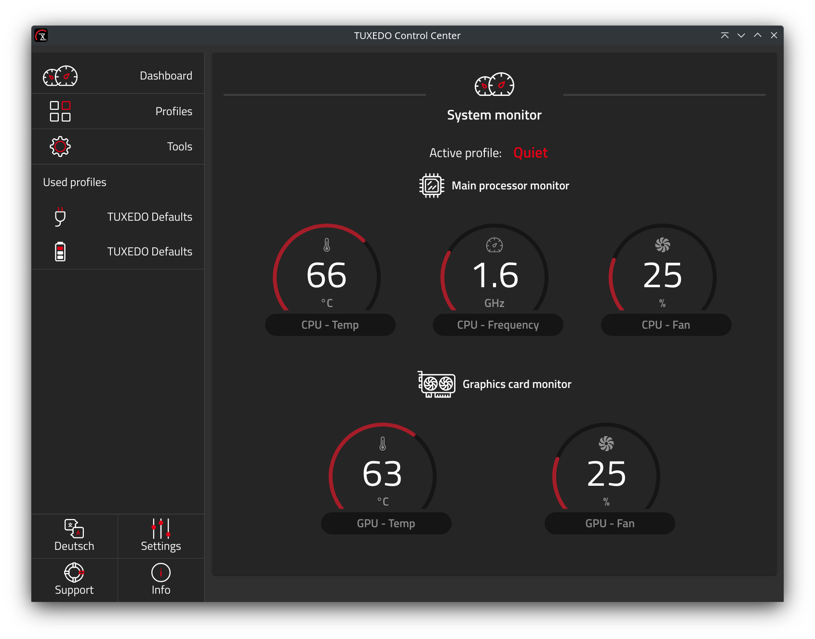Click the System monitor gauges icon
The width and height of the screenshot is (815, 639).
494,84
